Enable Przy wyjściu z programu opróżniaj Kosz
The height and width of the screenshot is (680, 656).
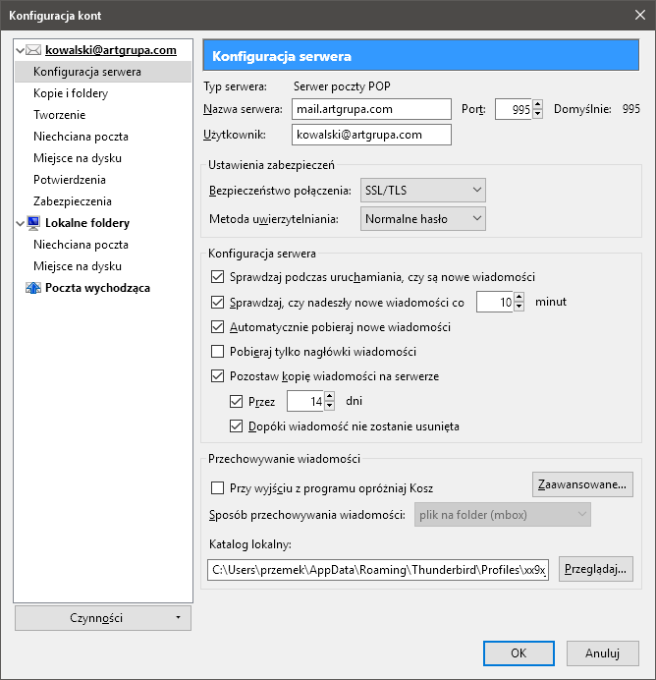(217, 488)
